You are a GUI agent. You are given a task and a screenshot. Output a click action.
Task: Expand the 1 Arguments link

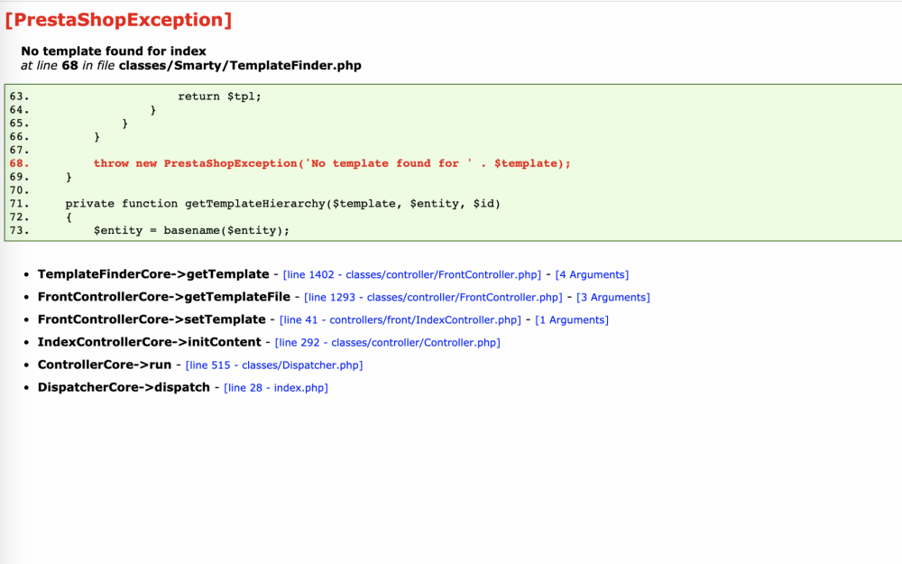tap(572, 319)
